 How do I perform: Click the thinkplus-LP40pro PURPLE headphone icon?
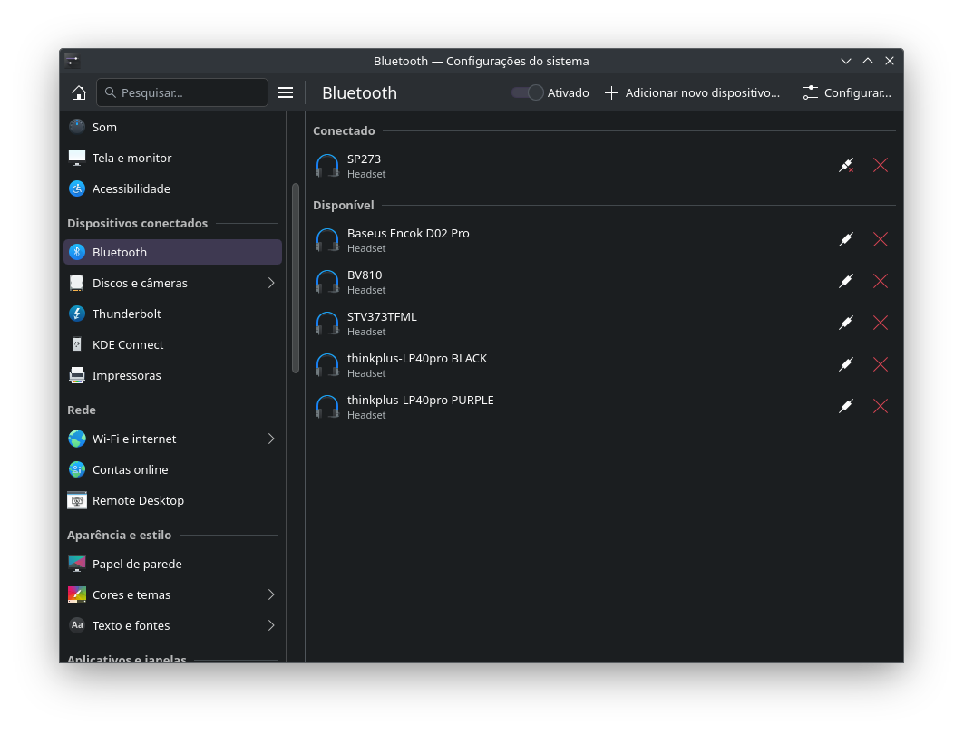pos(327,407)
